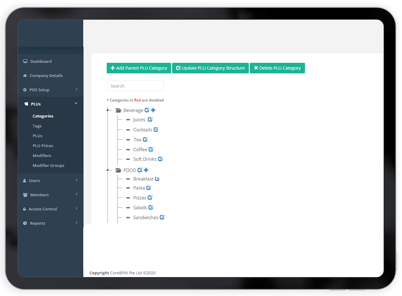The image size is (402, 296).
Task: Open PLU Prices in sidebar
Action: point(43,146)
